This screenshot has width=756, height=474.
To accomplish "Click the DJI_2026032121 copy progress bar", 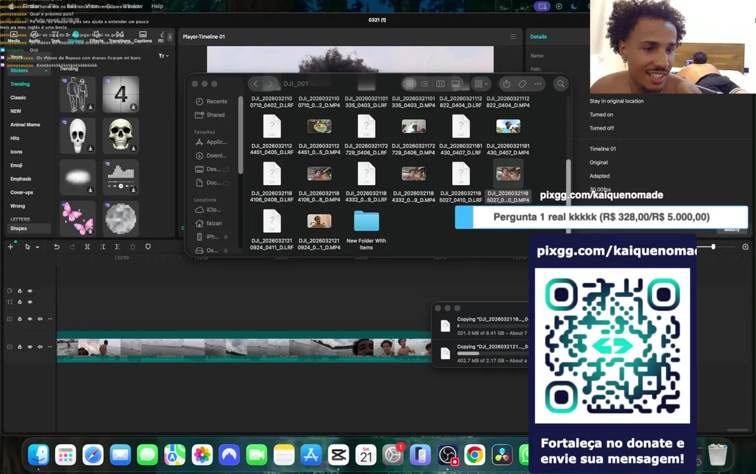I will 492,354.
